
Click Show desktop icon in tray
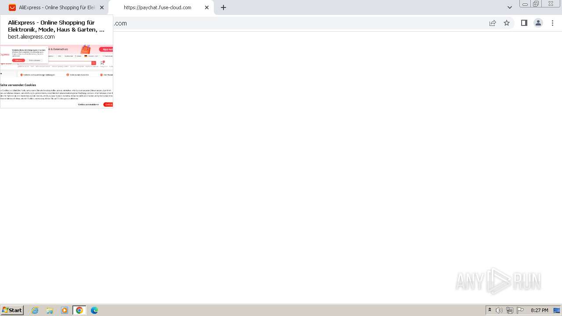(x=557, y=310)
